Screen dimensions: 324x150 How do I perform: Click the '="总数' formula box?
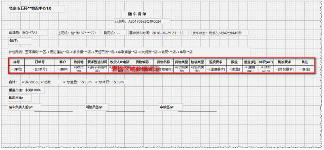51,82
